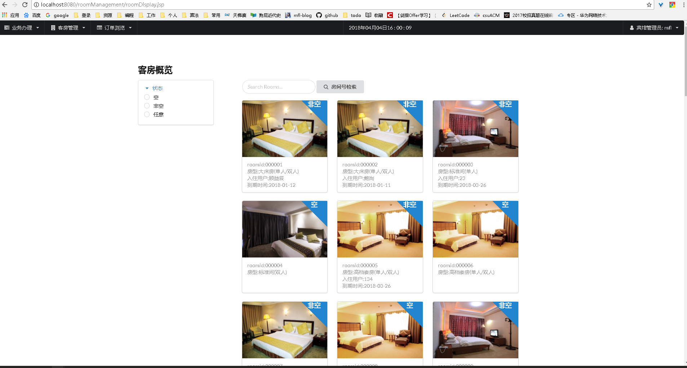Select the 非空 status radio button
The height and width of the screenshot is (368, 687).
pyautogui.click(x=147, y=106)
